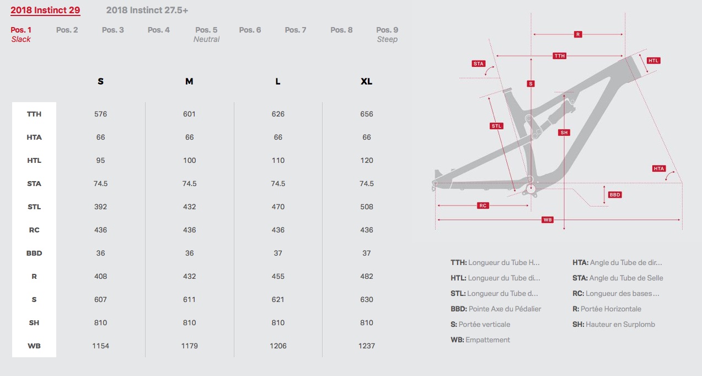Image resolution: width=702 pixels, height=376 pixels.
Task: Select the 2018 Instinct 29 tab
Action: pos(46,10)
